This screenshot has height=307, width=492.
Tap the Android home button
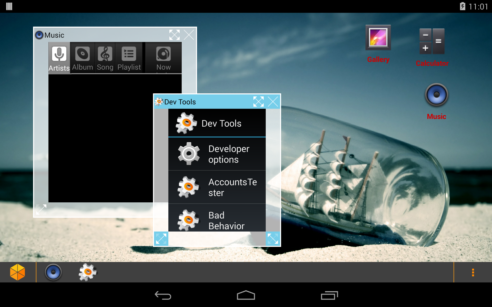click(x=246, y=295)
